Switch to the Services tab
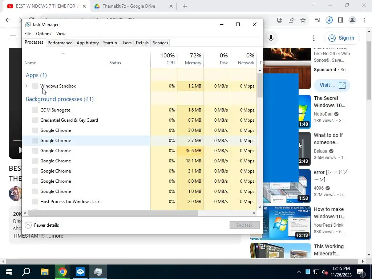Image resolution: width=372 pixels, height=279 pixels. (160, 43)
